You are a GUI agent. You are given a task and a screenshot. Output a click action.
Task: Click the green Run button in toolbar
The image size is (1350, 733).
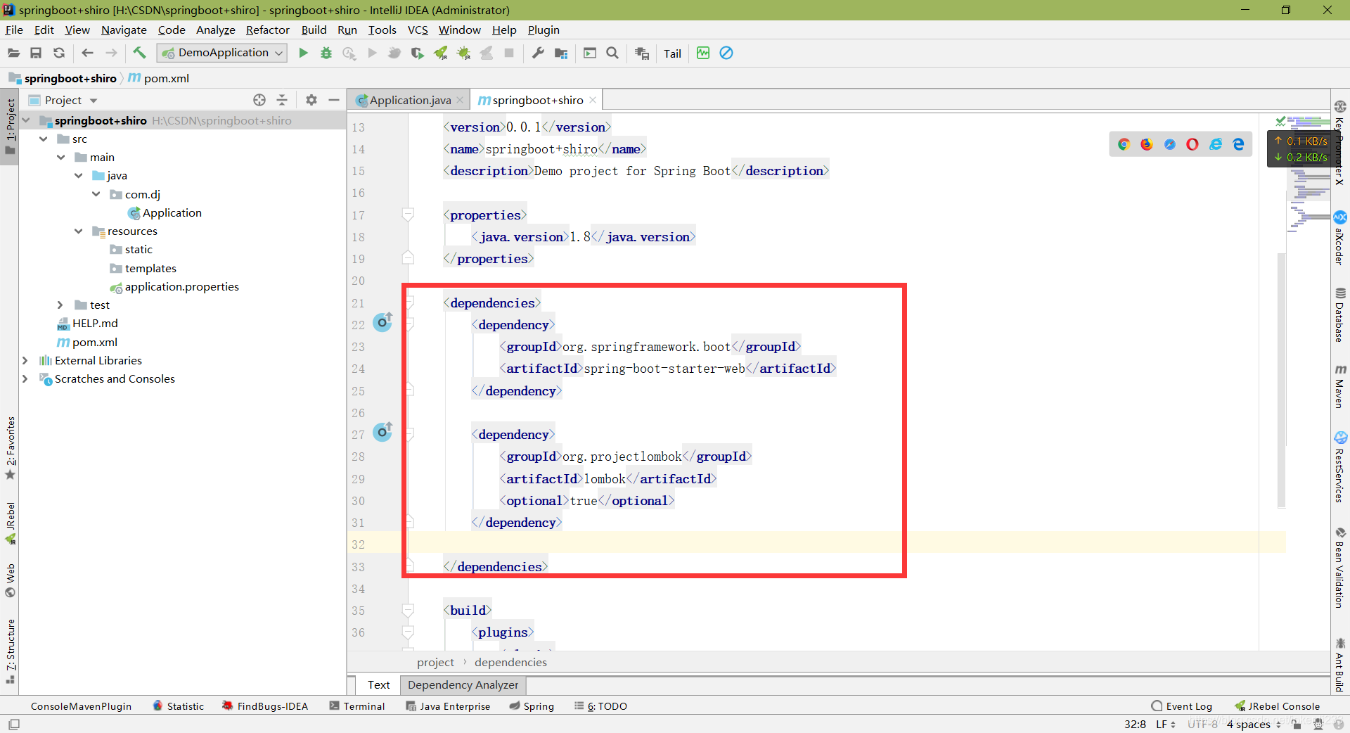pos(303,53)
